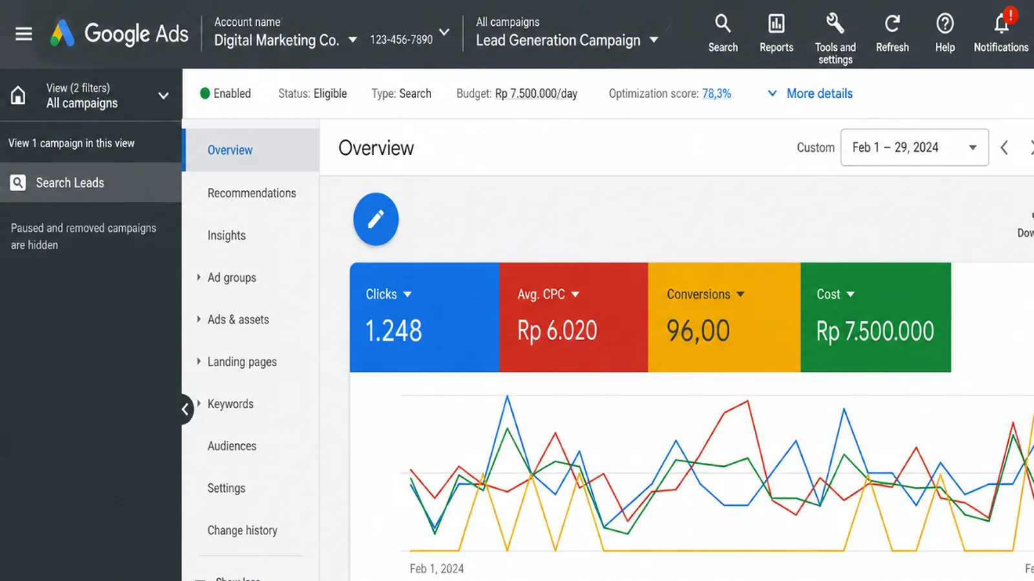
Task: Open Change history page
Action: pos(242,530)
